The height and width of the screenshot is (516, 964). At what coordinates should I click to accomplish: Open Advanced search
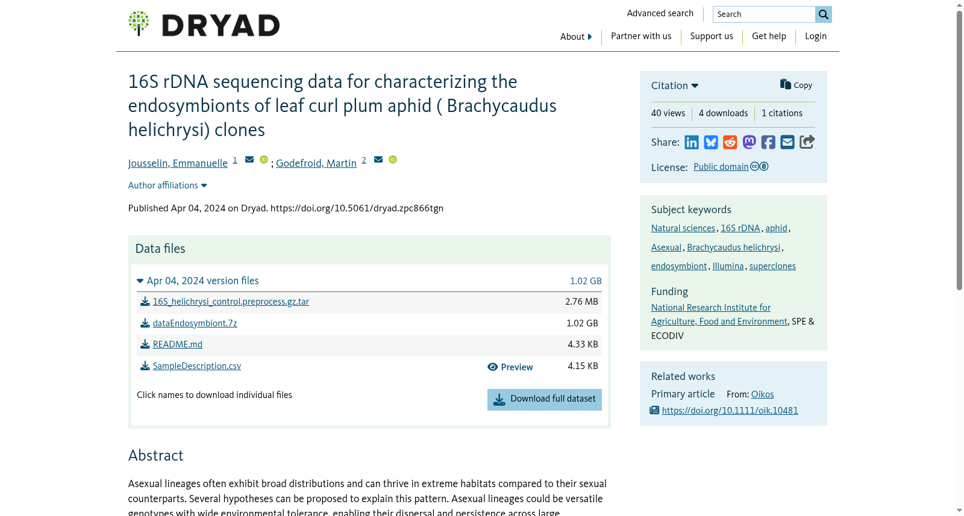click(x=660, y=13)
